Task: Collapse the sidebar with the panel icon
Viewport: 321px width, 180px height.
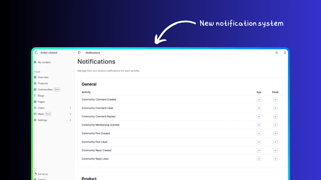Action: 79,53
